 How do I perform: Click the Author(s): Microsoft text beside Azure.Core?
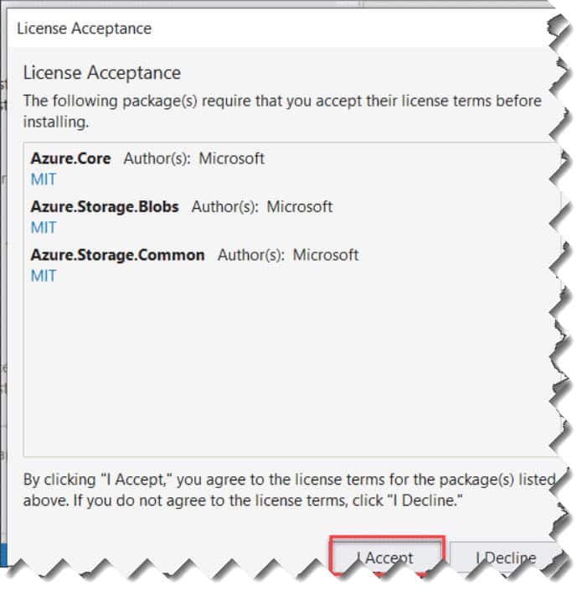coord(193,158)
